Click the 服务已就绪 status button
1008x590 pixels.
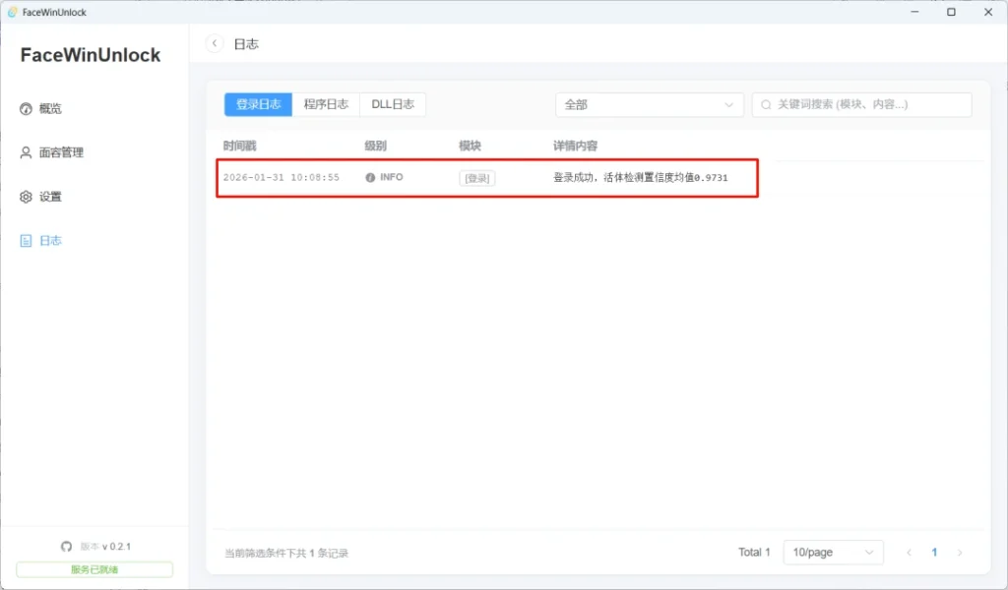94,568
